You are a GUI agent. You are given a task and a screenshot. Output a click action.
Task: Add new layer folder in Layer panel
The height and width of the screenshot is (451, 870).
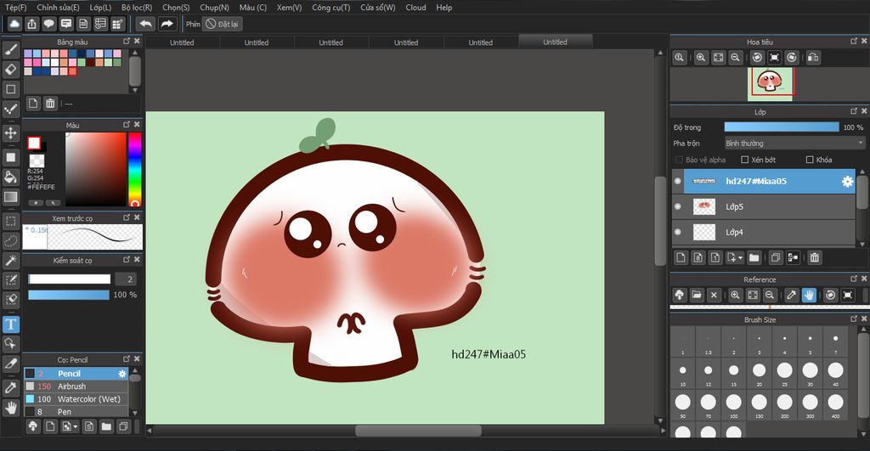coord(754,257)
